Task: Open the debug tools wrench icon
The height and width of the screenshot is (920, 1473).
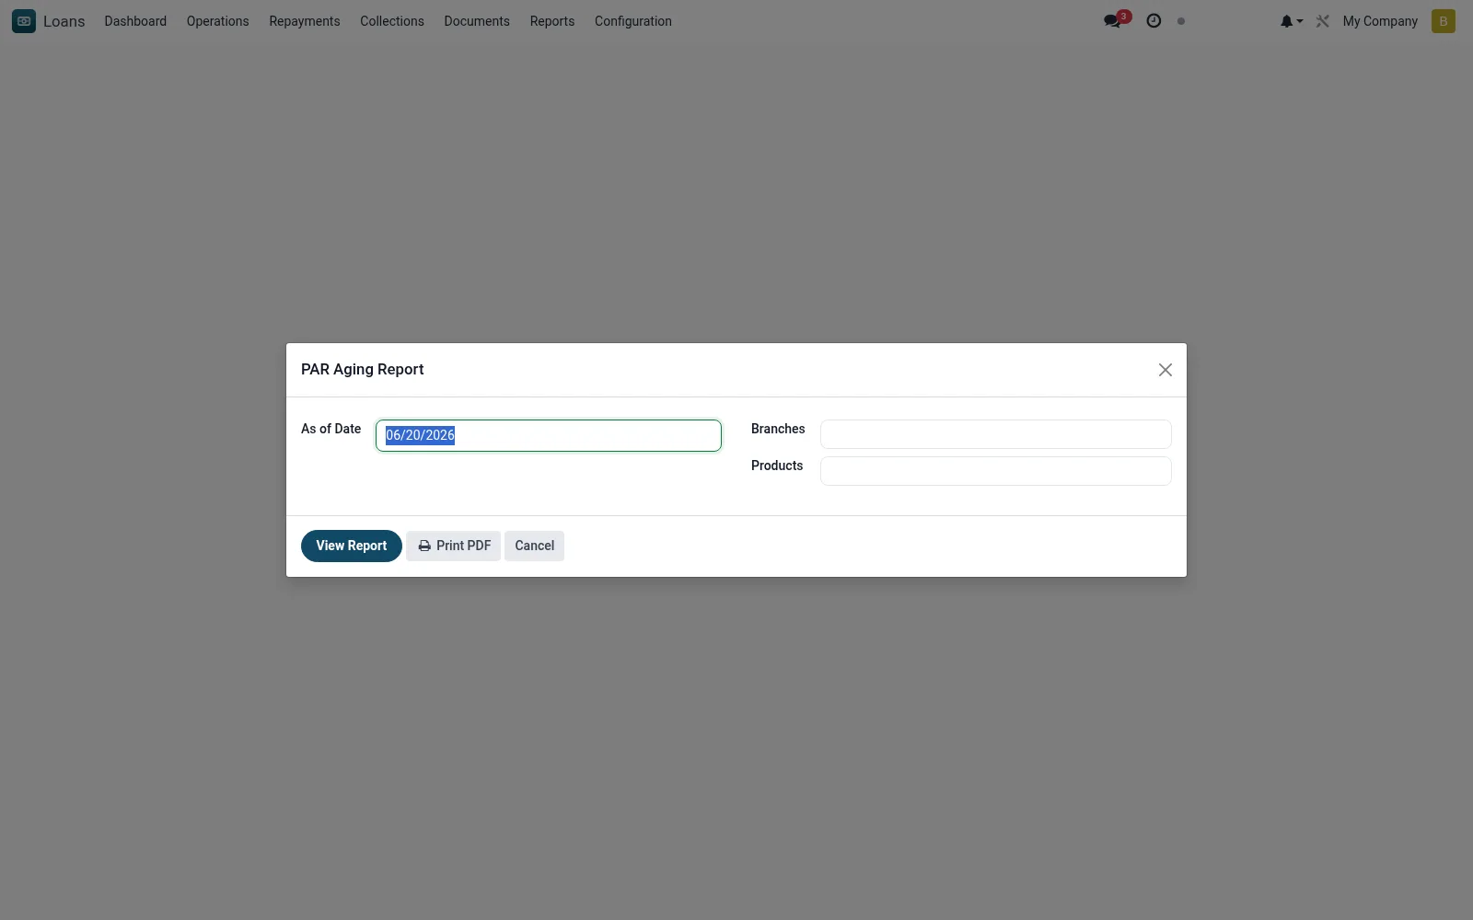Action: pos(1323,21)
